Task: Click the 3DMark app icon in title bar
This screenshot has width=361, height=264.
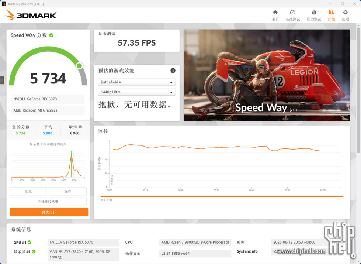Action: coord(4,4)
